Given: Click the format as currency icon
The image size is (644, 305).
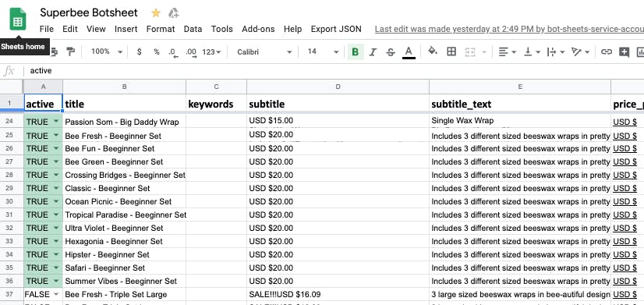Looking at the screenshot, I should (140, 51).
